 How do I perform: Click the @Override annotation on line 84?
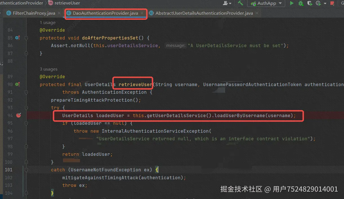tap(52, 30)
